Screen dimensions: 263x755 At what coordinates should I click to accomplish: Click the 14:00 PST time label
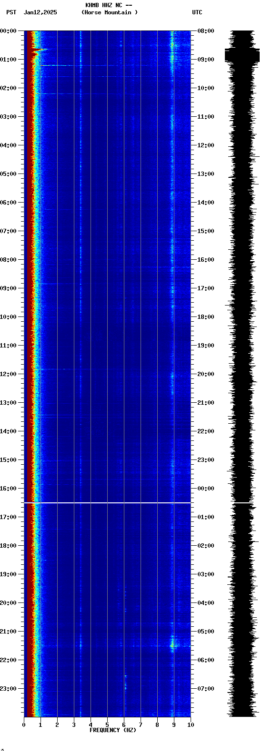tap(8, 431)
